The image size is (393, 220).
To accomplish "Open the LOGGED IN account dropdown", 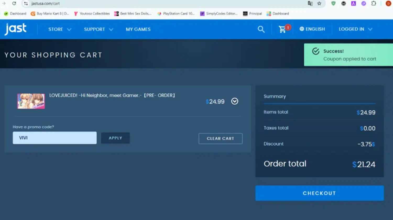I will (x=356, y=29).
